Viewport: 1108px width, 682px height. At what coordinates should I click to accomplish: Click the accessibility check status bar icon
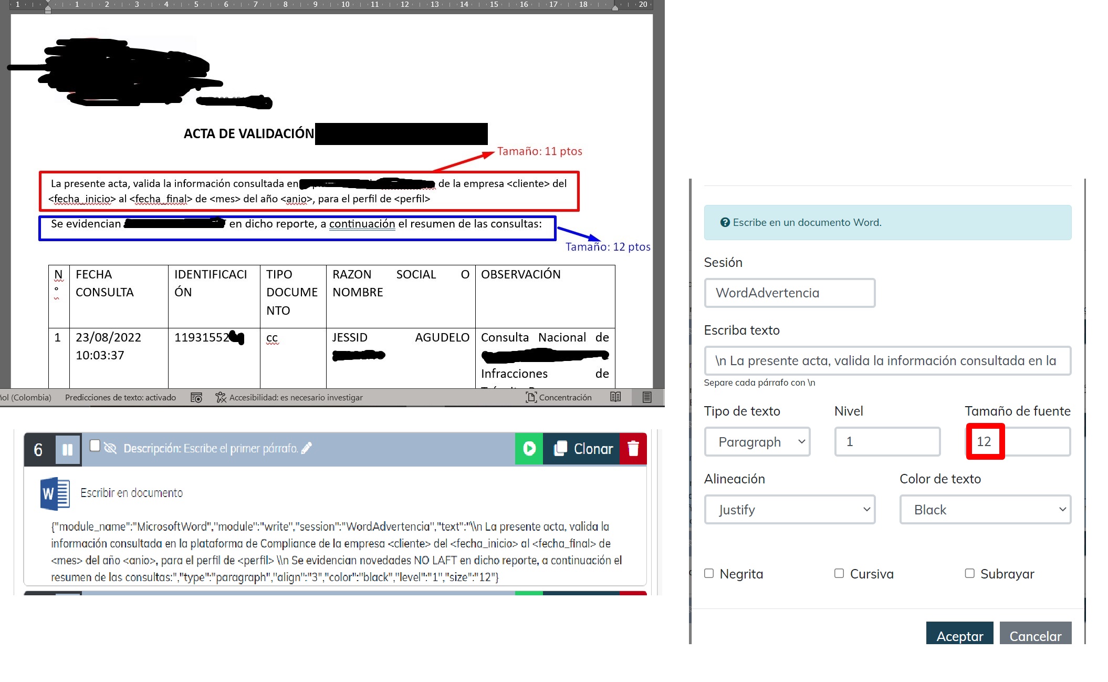coord(221,398)
